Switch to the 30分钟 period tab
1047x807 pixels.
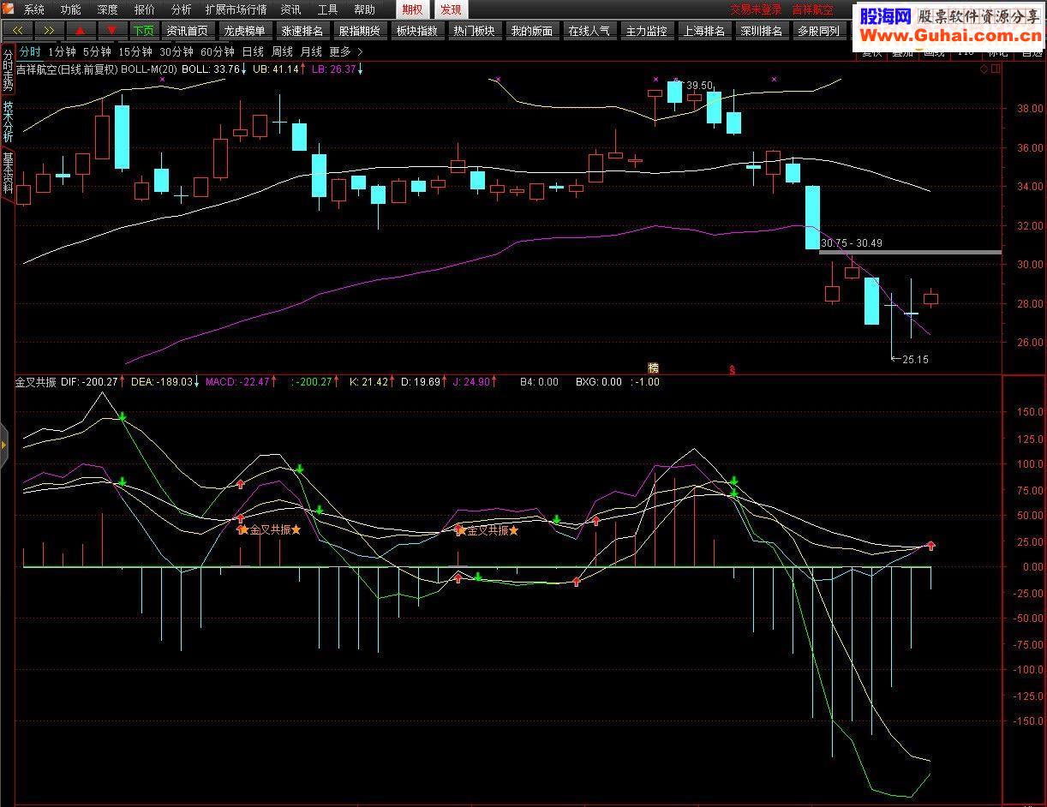pos(176,51)
